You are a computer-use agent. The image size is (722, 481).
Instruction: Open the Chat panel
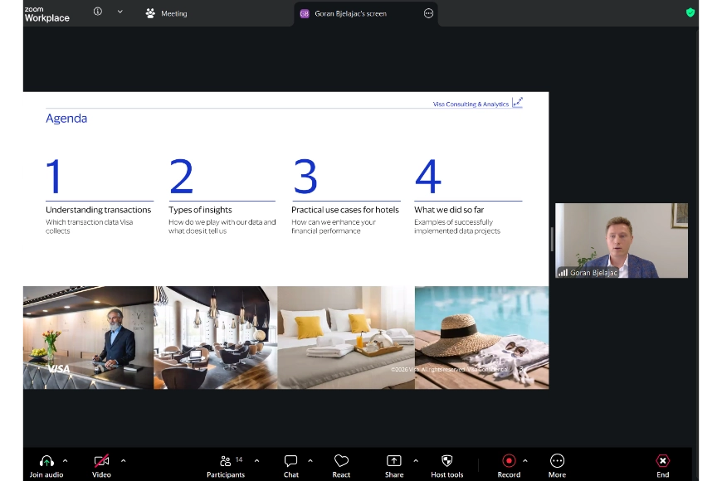click(x=290, y=462)
